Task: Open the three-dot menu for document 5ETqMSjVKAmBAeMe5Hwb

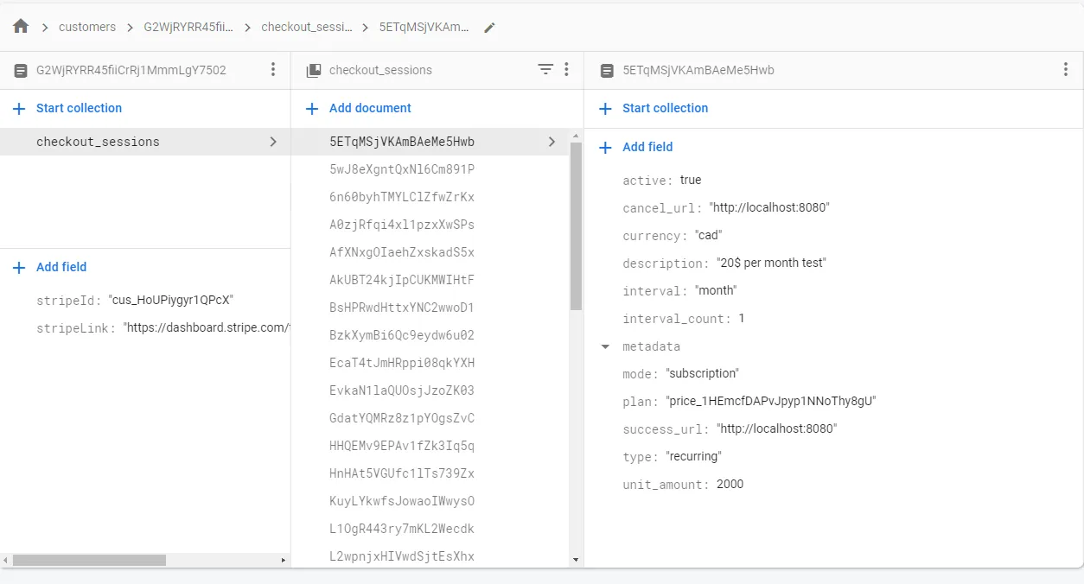Action: pyautogui.click(x=1065, y=70)
